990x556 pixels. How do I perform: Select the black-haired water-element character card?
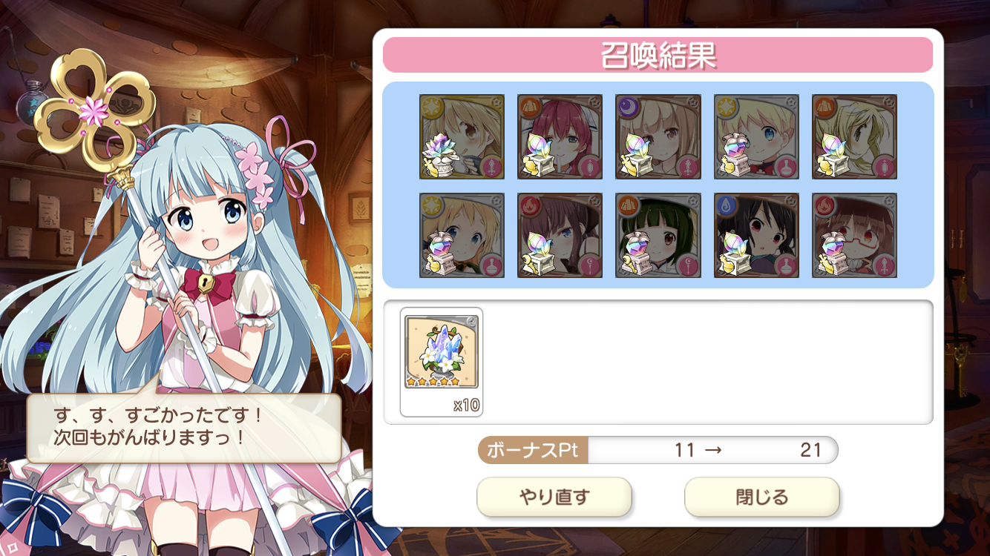(756, 235)
